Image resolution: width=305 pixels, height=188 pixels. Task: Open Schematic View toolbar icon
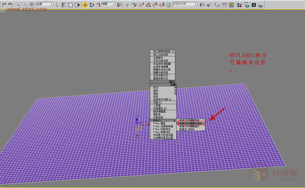(x=231, y=5)
